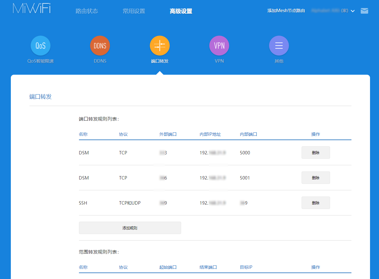Image resolution: width=379 pixels, height=279 pixels.
Task: Select the 高级设置 tab
Action: pos(181,11)
